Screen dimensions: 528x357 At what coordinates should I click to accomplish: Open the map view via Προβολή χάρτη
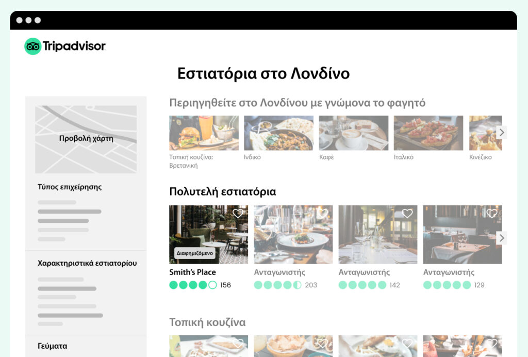(86, 138)
